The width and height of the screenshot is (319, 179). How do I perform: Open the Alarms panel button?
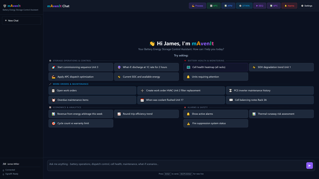[x=289, y=5]
